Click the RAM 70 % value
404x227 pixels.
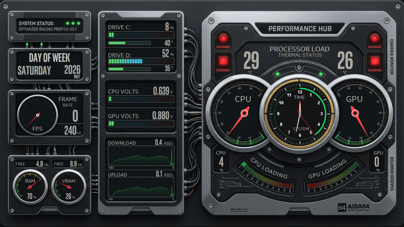click(x=32, y=196)
